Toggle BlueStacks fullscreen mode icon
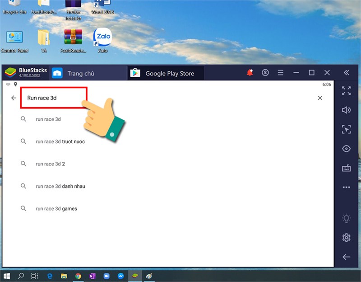The width and height of the screenshot is (361, 282). pos(346,91)
